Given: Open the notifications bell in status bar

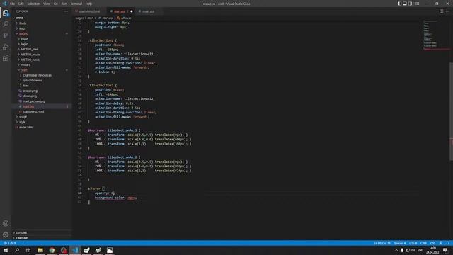Looking at the screenshot, I should (x=447, y=243).
